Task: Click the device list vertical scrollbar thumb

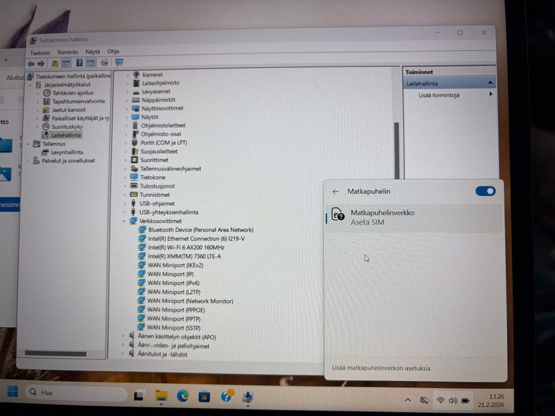Action: pyautogui.click(x=397, y=150)
